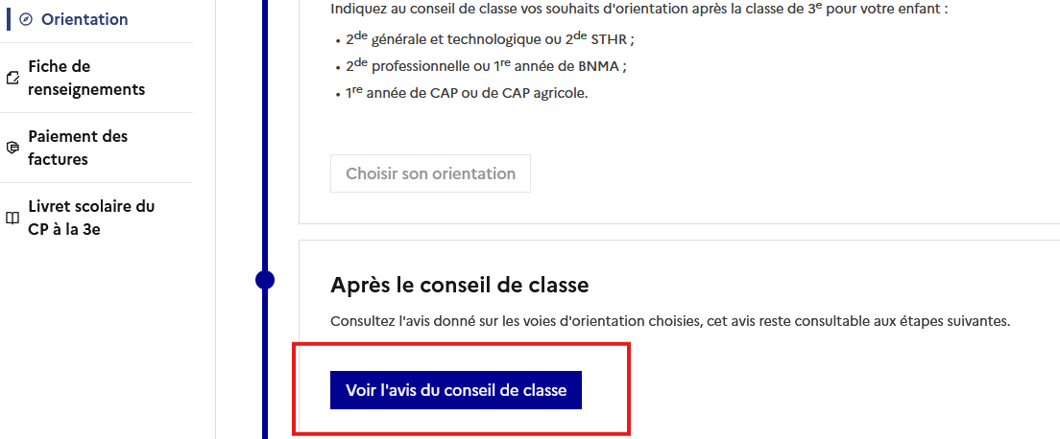Open Fiche de renseignements in the sidebar

point(86,78)
